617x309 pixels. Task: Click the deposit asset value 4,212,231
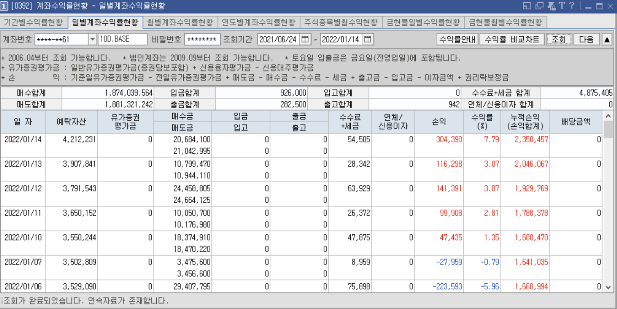[x=79, y=139]
